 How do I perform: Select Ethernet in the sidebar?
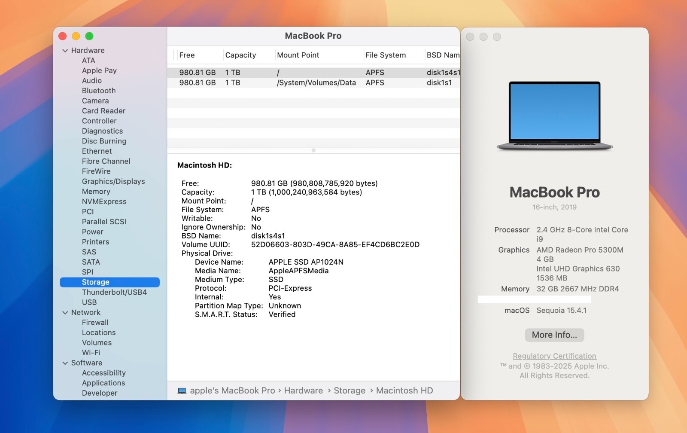point(97,151)
